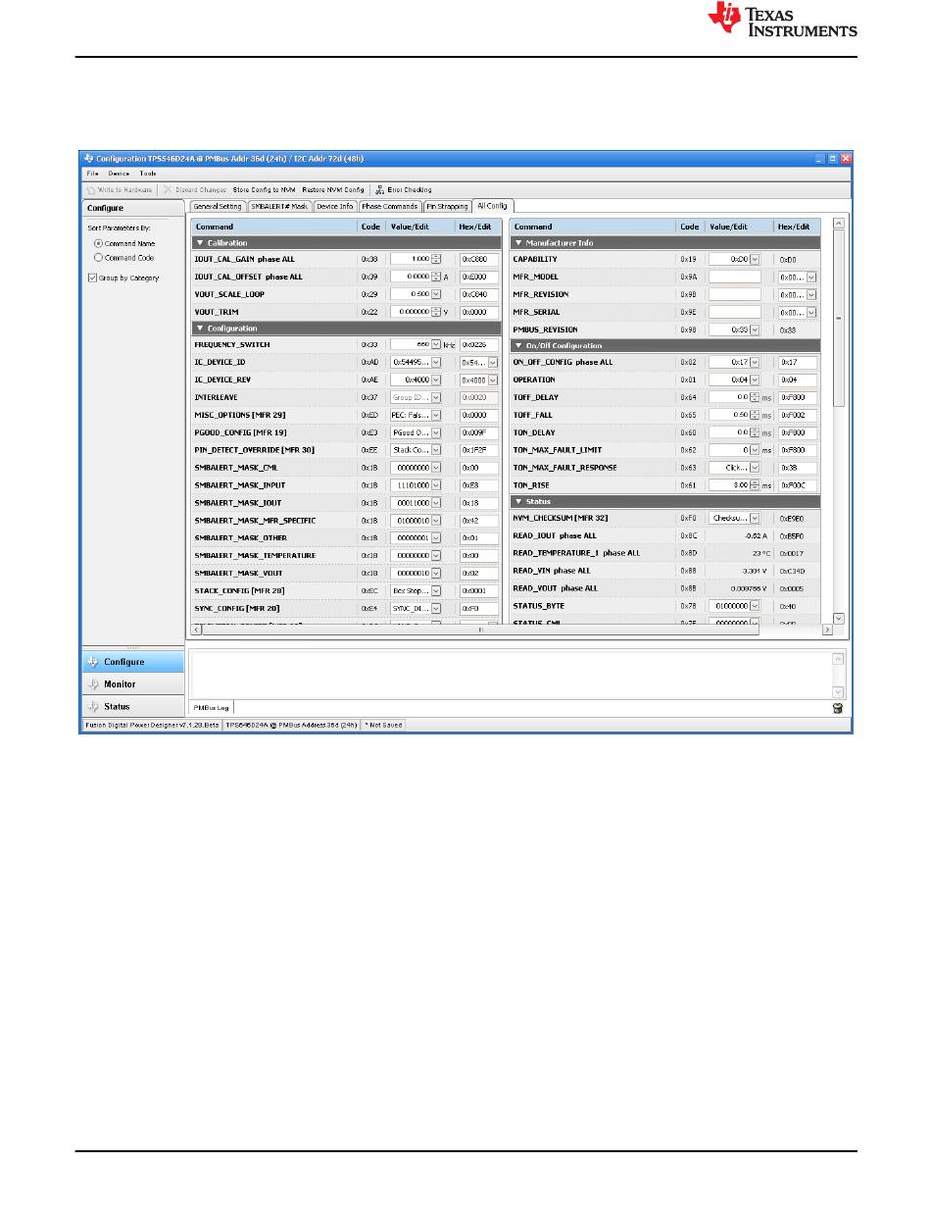This screenshot has height=1213, width=931.
Task: Open the VOUT_SCALE_LOOP value dropdown
Action: click(436, 294)
